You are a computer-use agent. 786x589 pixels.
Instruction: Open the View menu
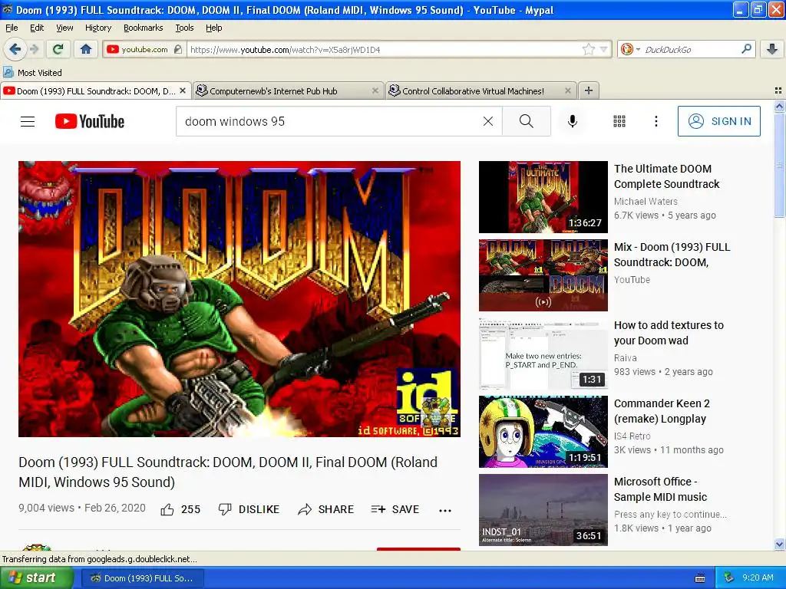pos(64,28)
